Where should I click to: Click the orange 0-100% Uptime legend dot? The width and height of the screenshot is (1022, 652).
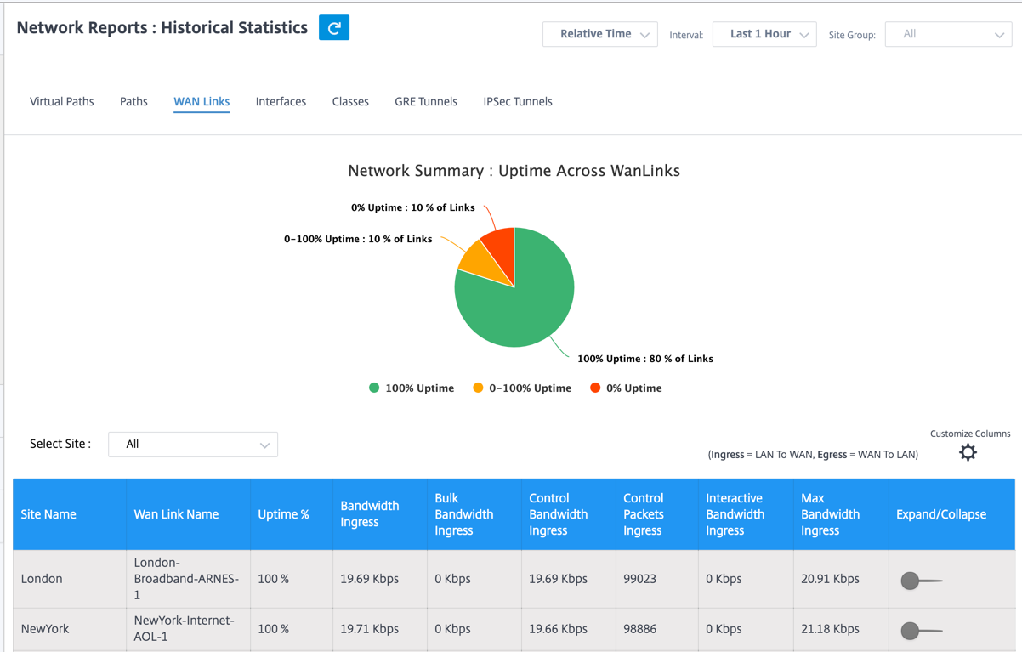click(478, 388)
